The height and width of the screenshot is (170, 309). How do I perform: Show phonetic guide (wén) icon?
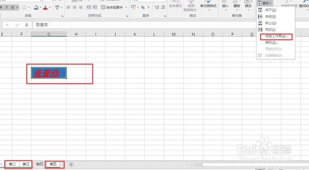[57, 7]
